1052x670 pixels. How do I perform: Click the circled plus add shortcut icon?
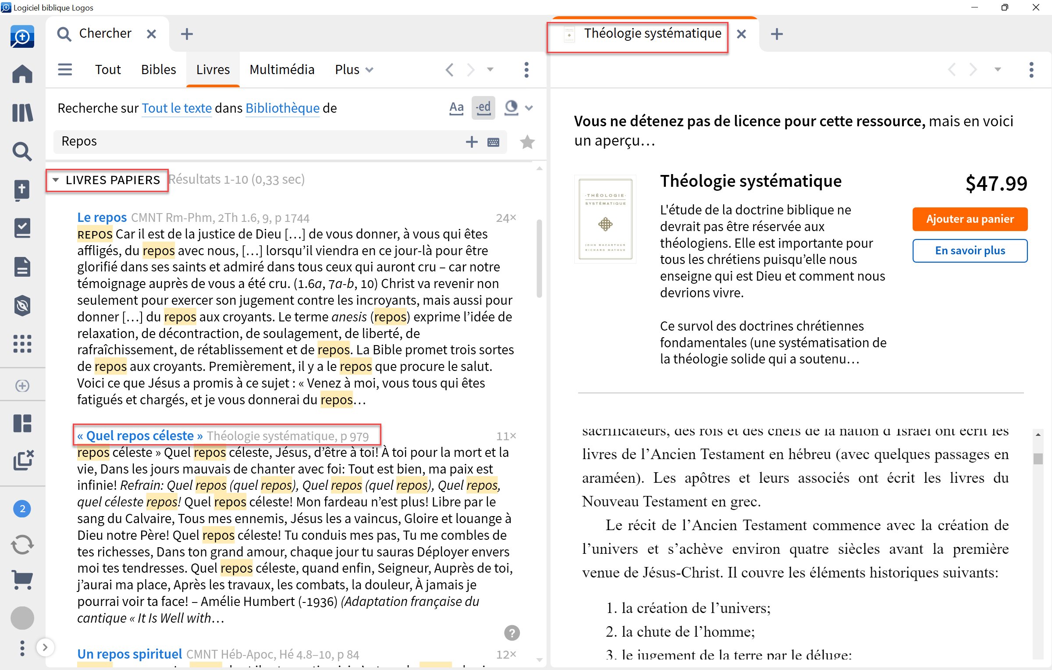click(x=22, y=385)
